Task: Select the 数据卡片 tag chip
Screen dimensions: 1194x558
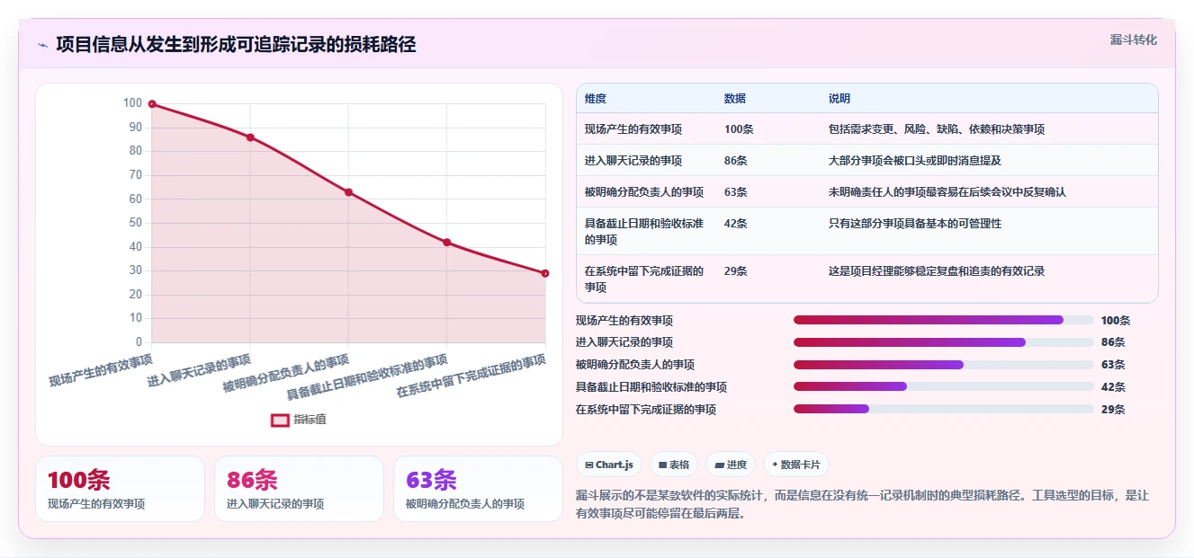Action: click(x=795, y=465)
